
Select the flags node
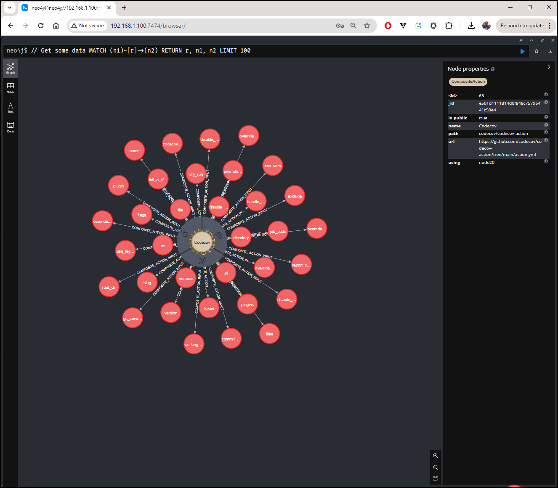point(142,215)
